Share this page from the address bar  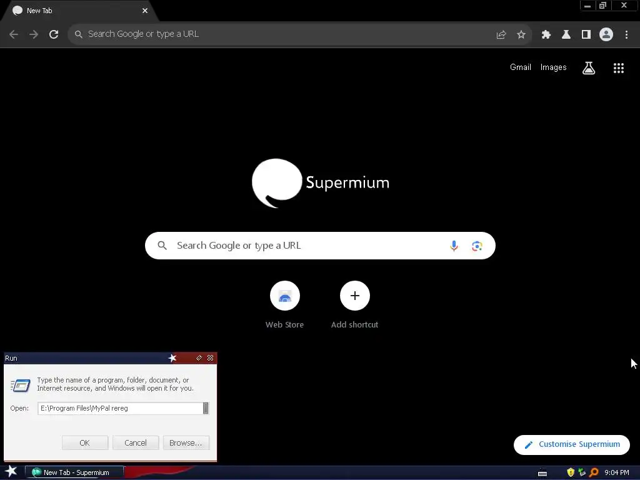[501, 34]
